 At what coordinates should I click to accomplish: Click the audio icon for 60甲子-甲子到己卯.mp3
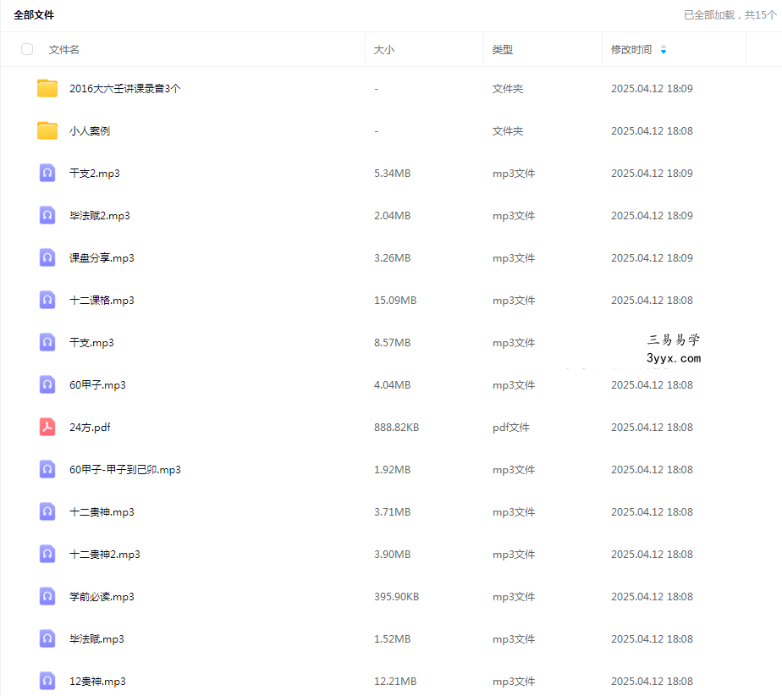coord(47,469)
